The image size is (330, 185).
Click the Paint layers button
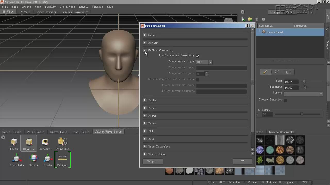pos(290,12)
